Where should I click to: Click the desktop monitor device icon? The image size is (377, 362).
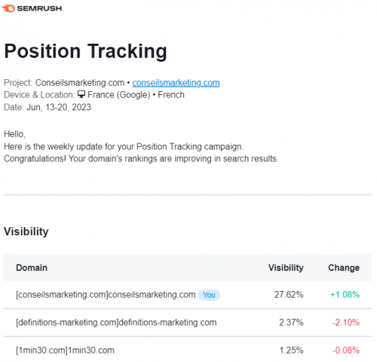coord(81,94)
